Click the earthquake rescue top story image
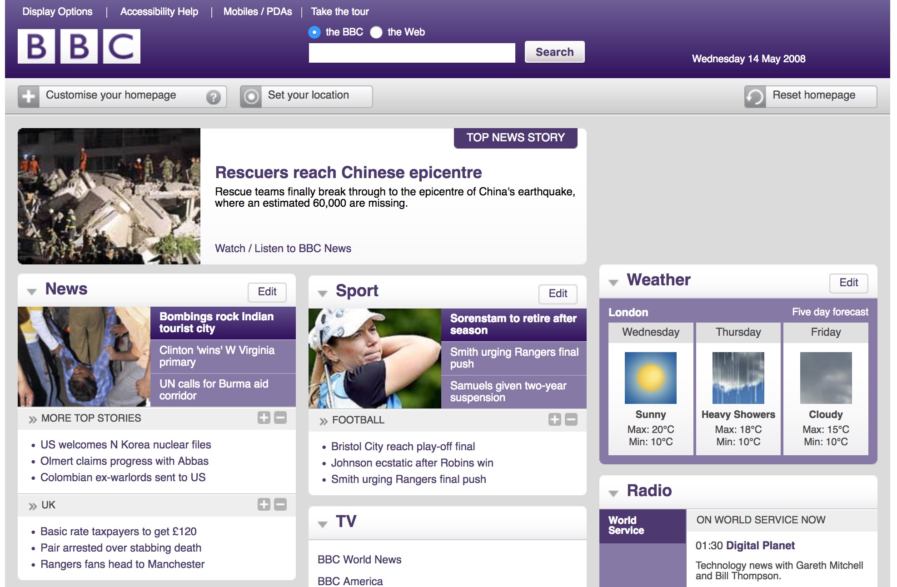This screenshot has height=587, width=897. coord(109,196)
